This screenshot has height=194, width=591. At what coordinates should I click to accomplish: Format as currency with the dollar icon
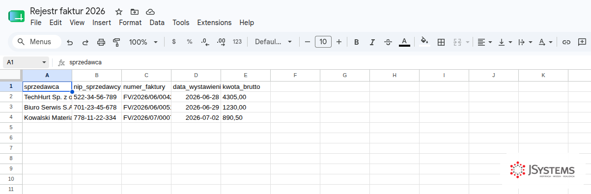click(174, 42)
